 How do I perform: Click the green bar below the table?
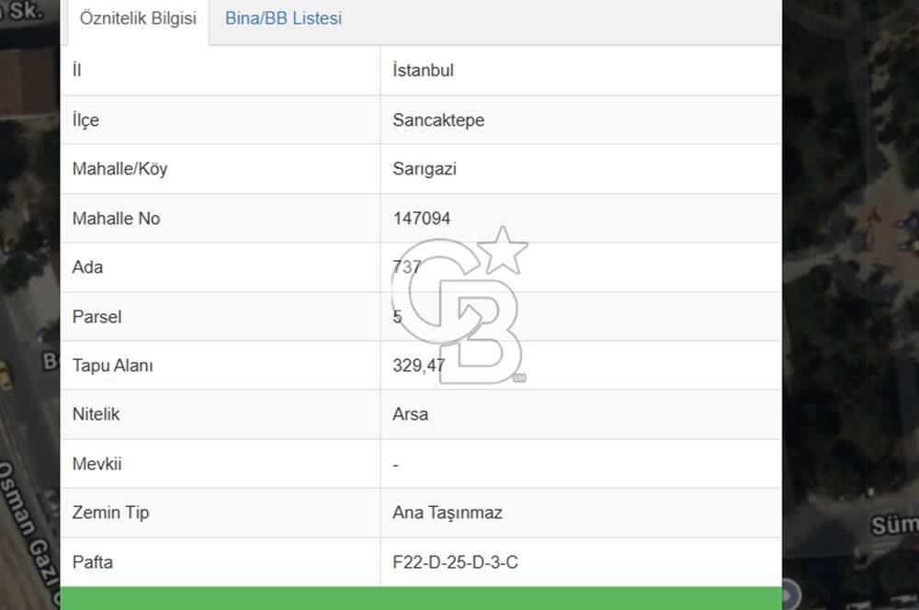coord(421,598)
